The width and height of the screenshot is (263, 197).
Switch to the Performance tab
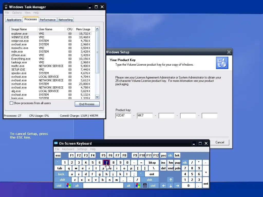coord(48,20)
